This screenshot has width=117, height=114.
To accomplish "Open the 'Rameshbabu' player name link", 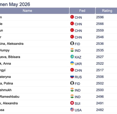I will 10,97.
